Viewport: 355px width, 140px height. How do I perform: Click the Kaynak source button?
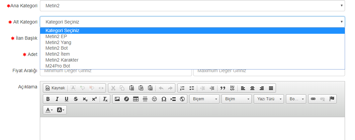(x=55, y=88)
